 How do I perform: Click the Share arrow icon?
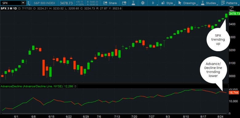[105, 3]
